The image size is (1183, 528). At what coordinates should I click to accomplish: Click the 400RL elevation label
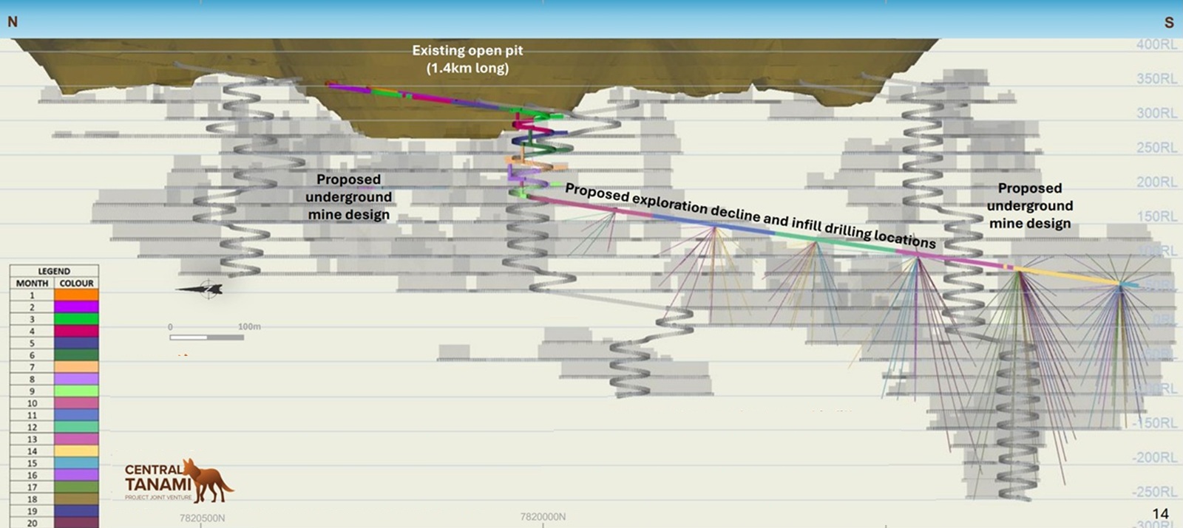[x=1156, y=45]
